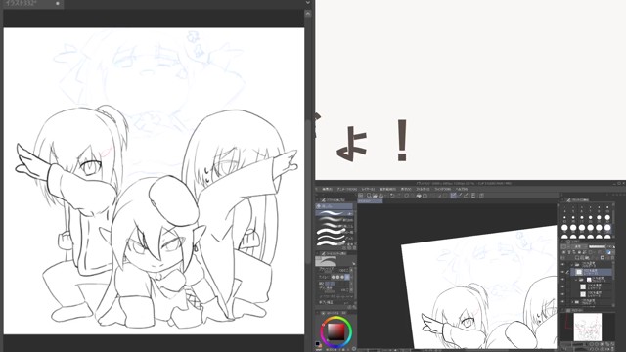Pick a hue on the color wheel ring
The height and width of the screenshot is (352, 626).
tap(336, 319)
